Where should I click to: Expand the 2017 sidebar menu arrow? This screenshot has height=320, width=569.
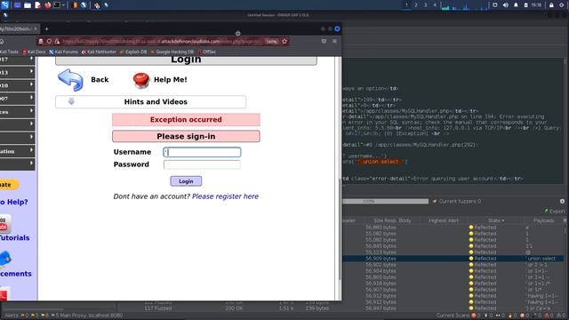click(x=32, y=59)
